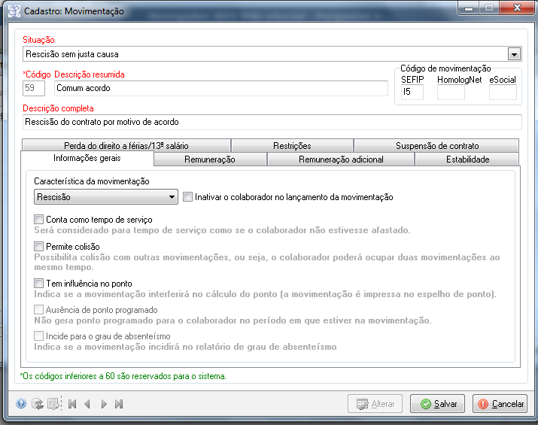Enable 'Conta como tempo de serviço' checkbox
Viewport: 538px width, 425px height.
(39, 219)
